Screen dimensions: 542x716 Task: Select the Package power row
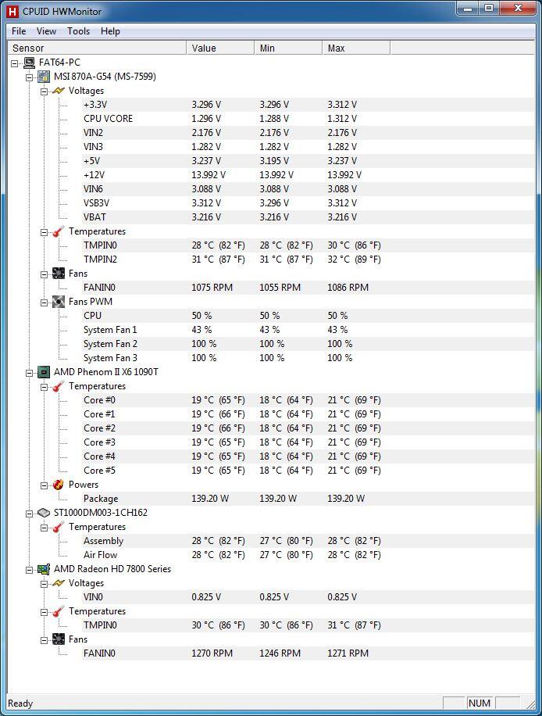coord(308,499)
